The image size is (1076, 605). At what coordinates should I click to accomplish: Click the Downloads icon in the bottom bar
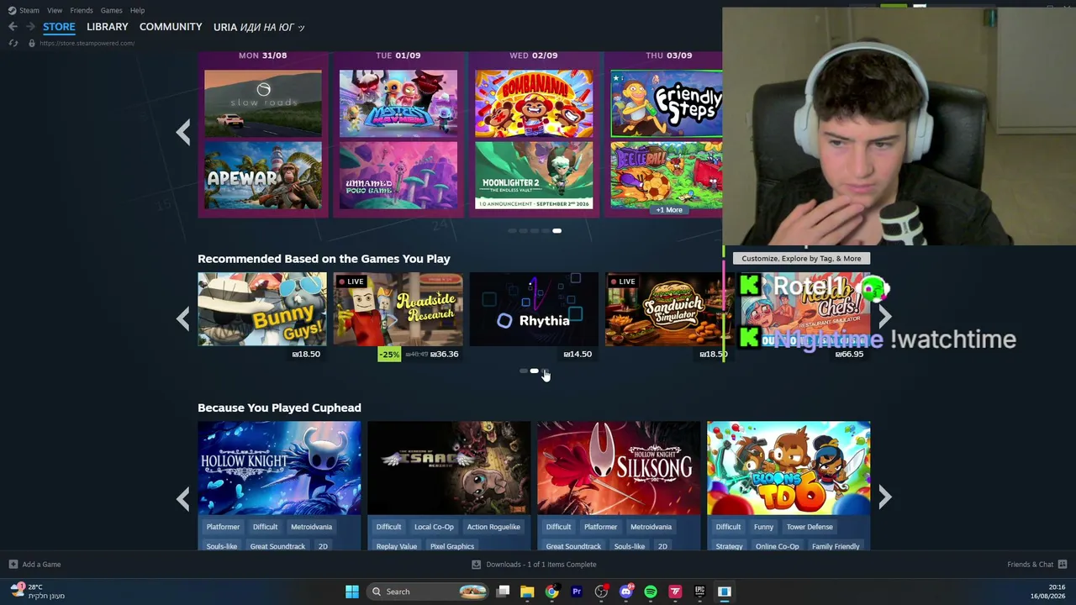point(476,565)
